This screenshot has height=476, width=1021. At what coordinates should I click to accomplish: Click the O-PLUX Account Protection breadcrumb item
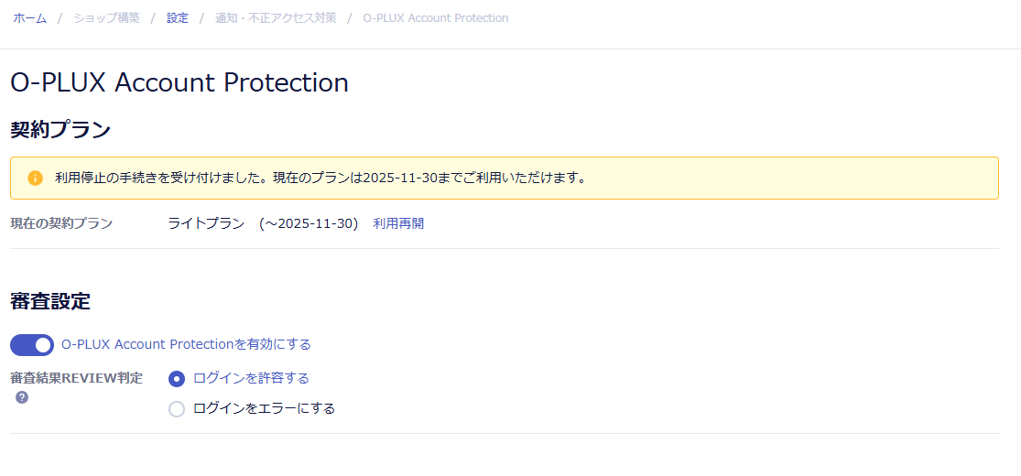click(436, 18)
